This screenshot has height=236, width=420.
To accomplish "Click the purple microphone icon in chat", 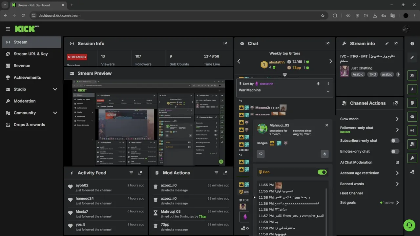I will click(245, 217).
